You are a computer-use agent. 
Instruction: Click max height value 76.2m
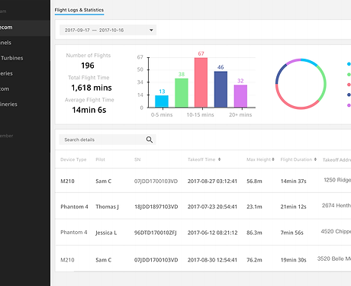254,260
